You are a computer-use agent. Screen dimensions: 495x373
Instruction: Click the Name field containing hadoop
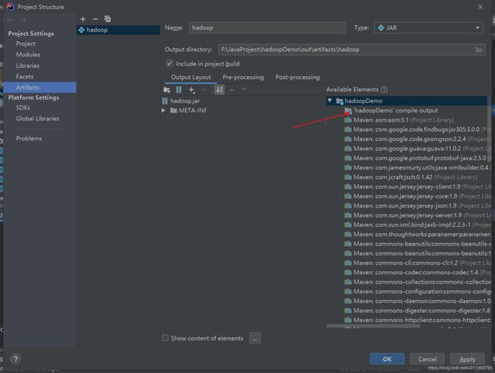point(267,27)
